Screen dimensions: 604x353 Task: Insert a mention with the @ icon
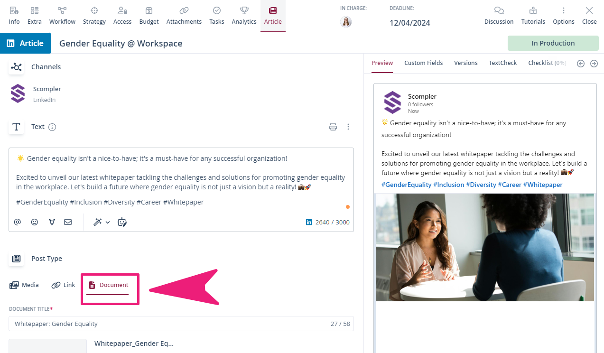18,222
